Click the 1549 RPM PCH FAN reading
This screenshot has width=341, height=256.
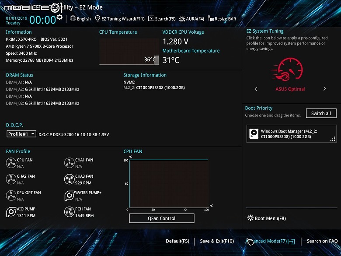click(x=84, y=215)
